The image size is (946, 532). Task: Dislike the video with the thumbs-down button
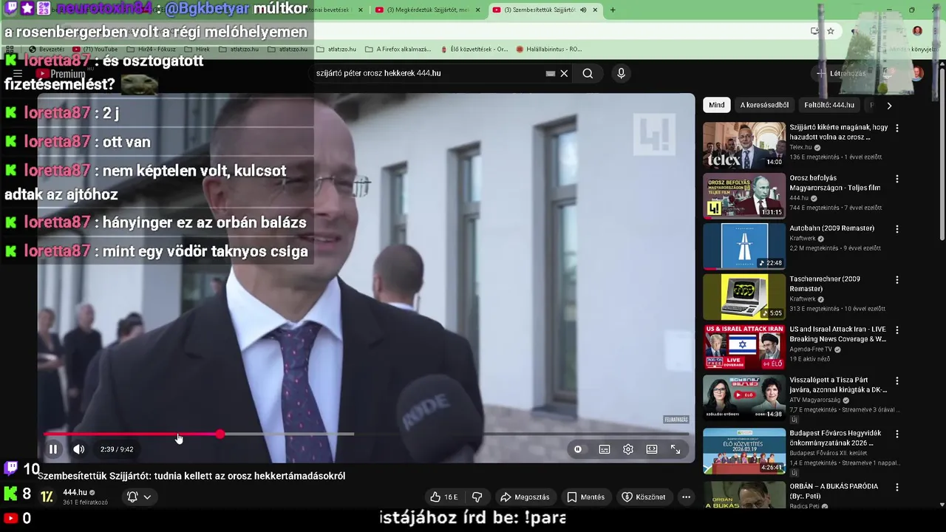pyautogui.click(x=477, y=497)
